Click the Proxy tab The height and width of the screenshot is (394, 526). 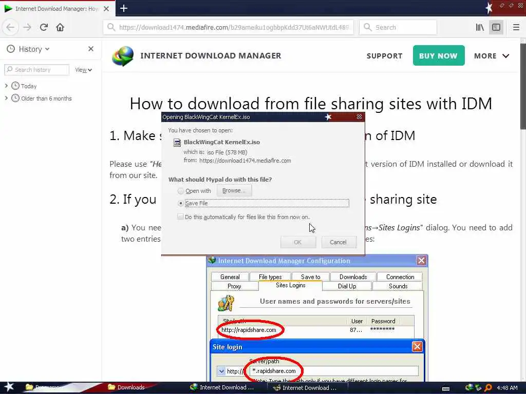(x=234, y=286)
